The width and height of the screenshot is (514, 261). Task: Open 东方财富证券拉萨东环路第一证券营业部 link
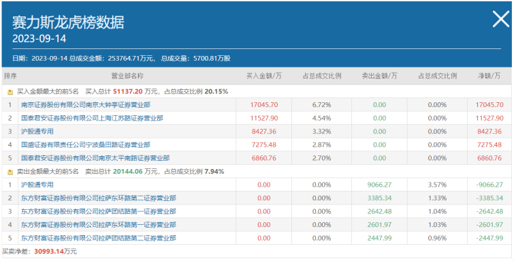(99, 225)
